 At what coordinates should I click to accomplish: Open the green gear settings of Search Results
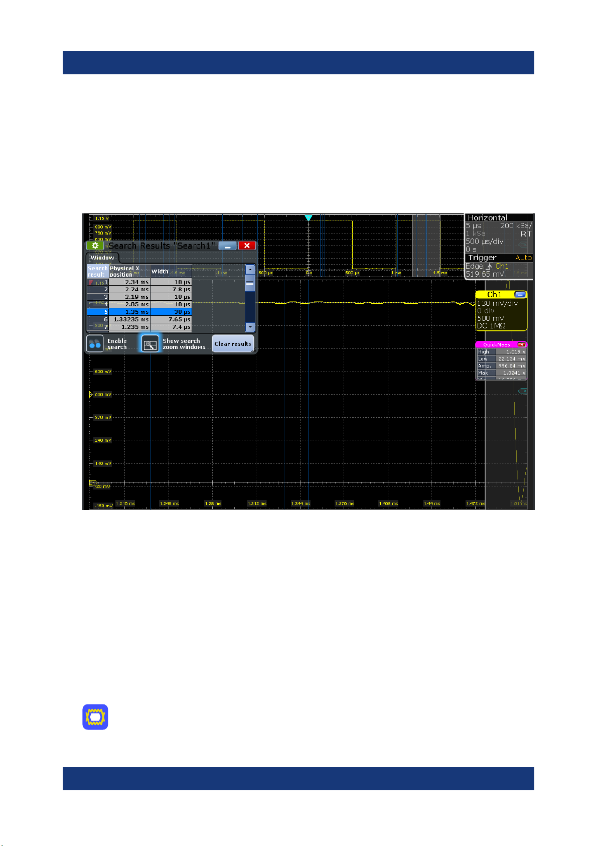95,246
